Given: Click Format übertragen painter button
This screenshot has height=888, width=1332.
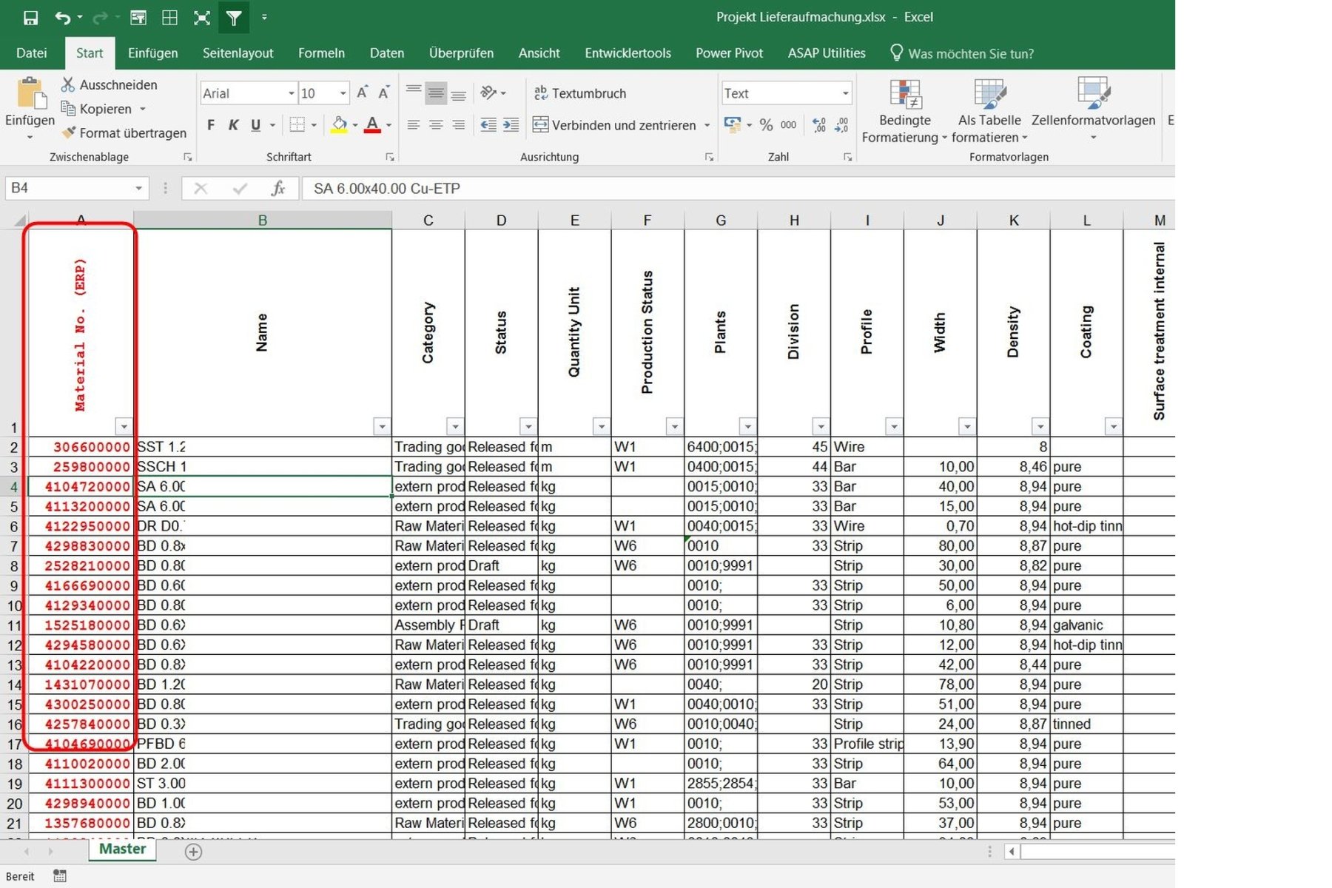Looking at the screenshot, I should 124,133.
